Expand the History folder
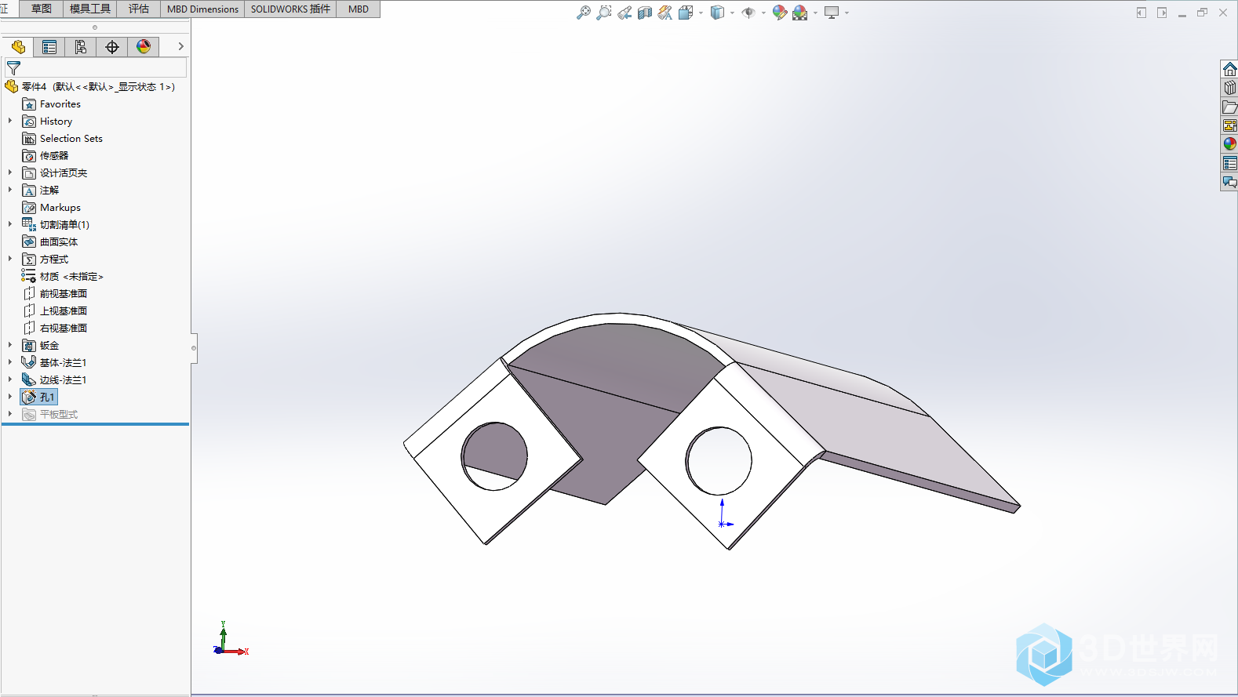Image resolution: width=1238 pixels, height=697 pixels. click(10, 121)
